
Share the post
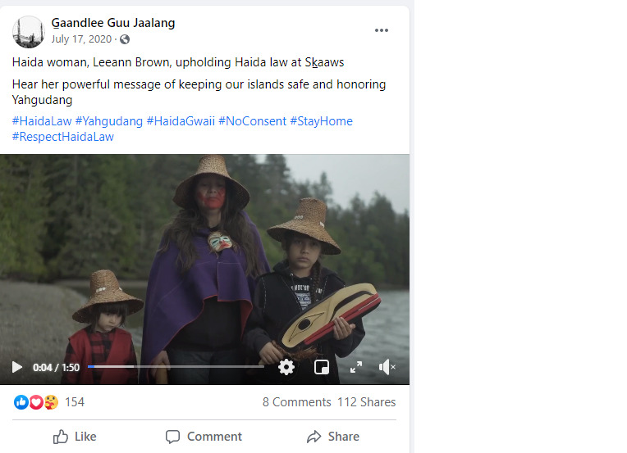pos(332,437)
